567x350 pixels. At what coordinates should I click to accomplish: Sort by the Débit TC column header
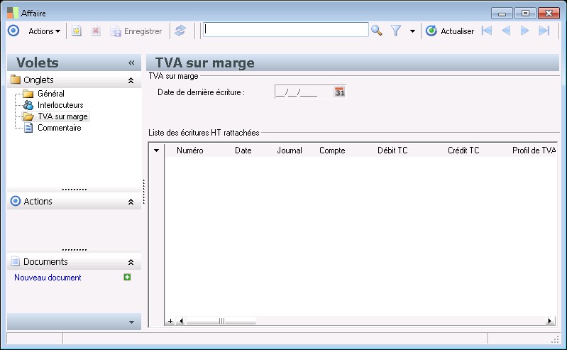point(392,151)
